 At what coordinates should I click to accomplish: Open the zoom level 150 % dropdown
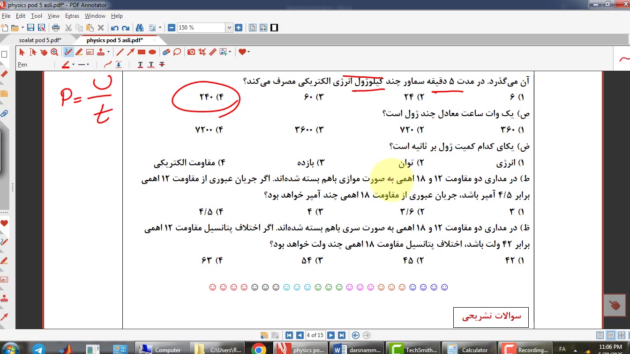[229, 28]
